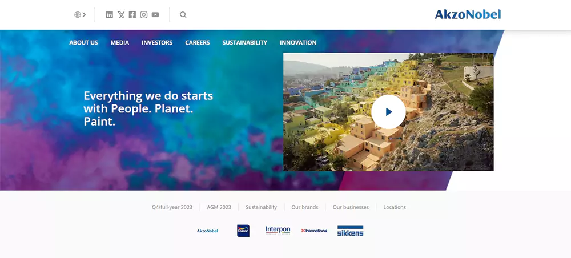Viewport: 571px width, 258px height.
Task: Open the Media menu
Action: pyautogui.click(x=120, y=43)
